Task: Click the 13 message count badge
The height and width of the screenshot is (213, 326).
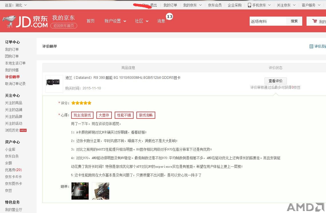Action: tap(170, 16)
